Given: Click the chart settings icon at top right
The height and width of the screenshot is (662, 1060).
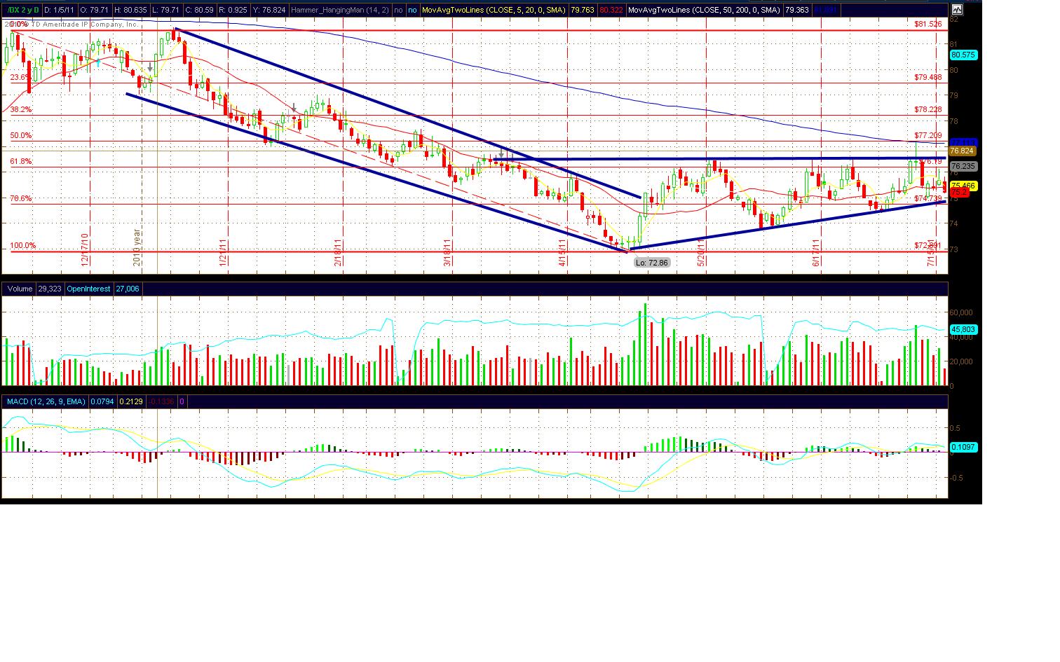Looking at the screenshot, I should pos(957,10).
